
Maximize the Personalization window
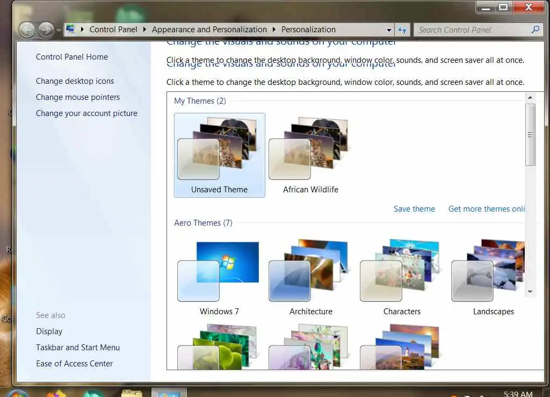(503, 7)
